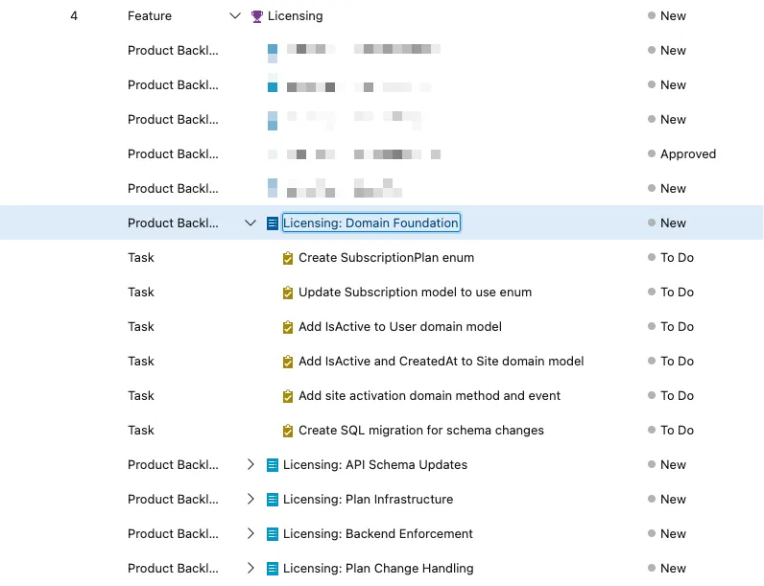Click the Licensing feature trophy icon
The width and height of the screenshot is (764, 586).
(x=256, y=16)
